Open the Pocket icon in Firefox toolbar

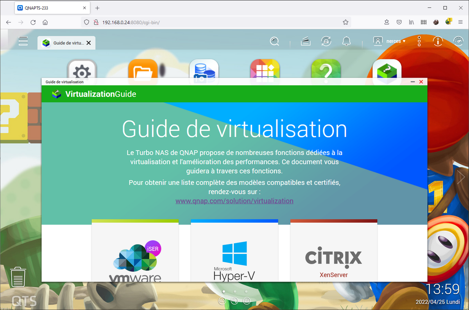point(399,22)
